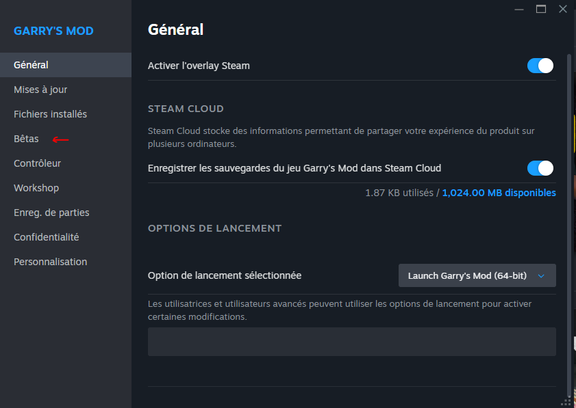Open the Contrôleur settings
Image resolution: width=576 pixels, height=408 pixels.
37,163
